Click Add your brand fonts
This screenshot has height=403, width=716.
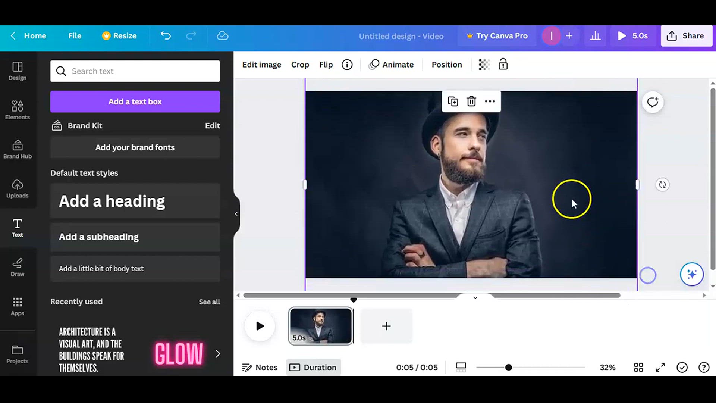click(x=135, y=147)
